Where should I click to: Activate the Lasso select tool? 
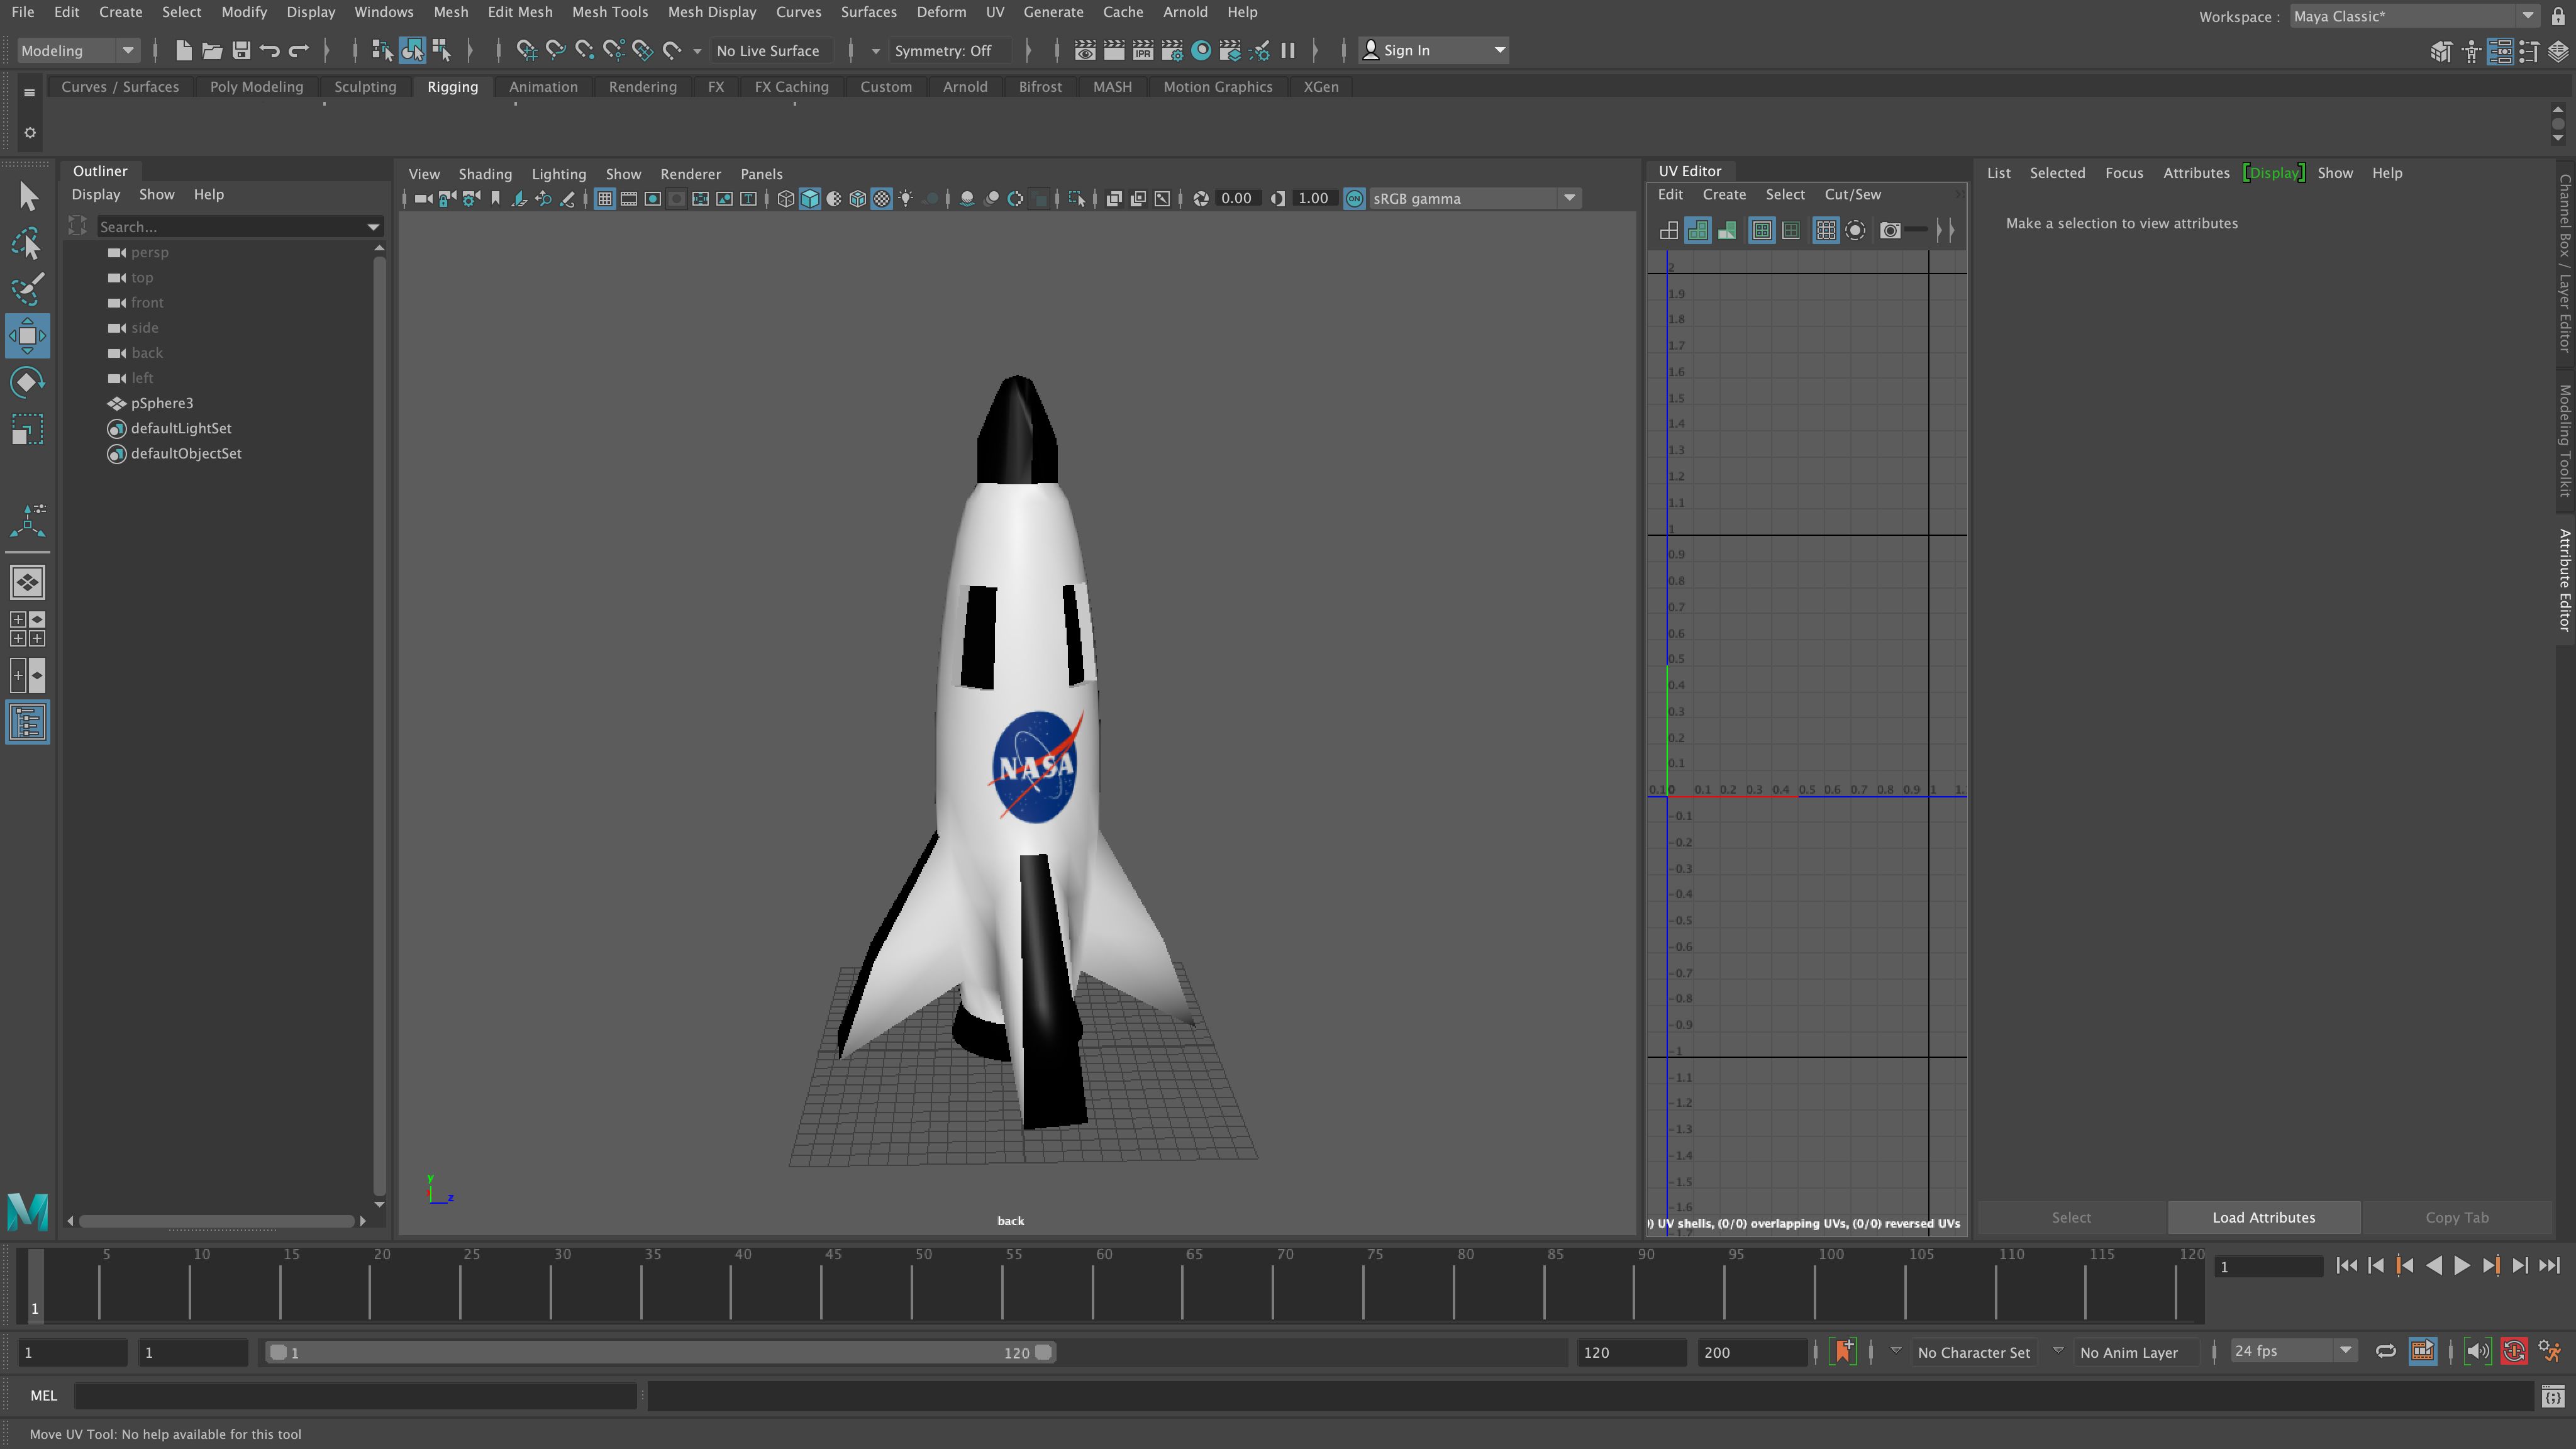(x=28, y=243)
